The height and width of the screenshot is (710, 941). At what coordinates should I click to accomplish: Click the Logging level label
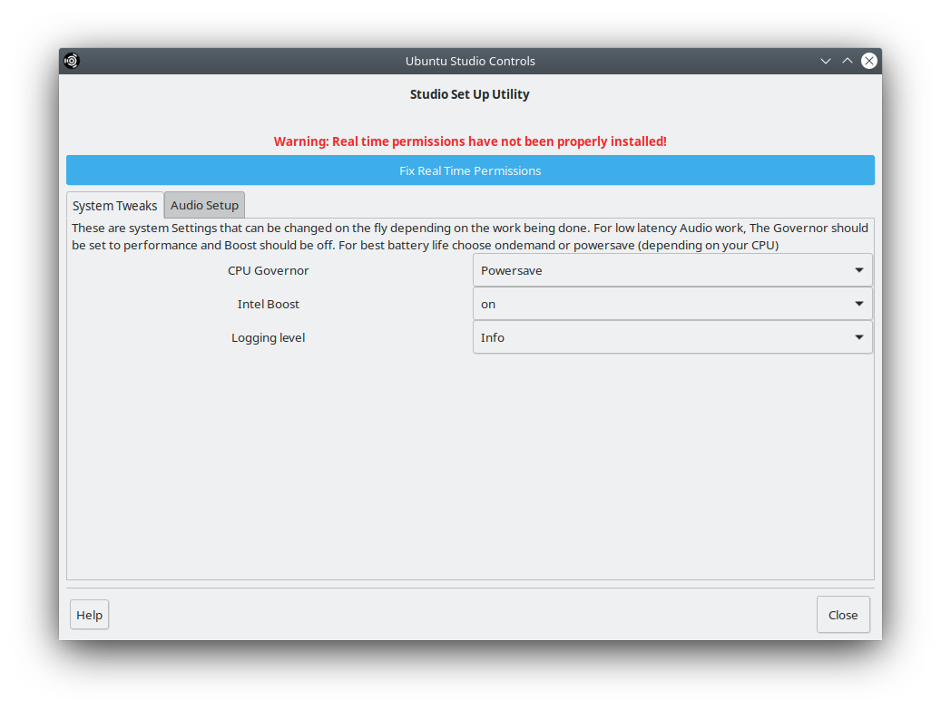click(x=269, y=337)
